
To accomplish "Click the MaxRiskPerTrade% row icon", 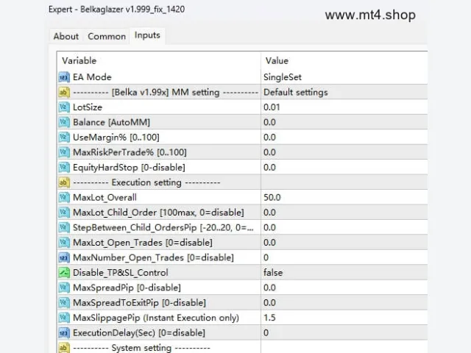I will (x=64, y=152).
